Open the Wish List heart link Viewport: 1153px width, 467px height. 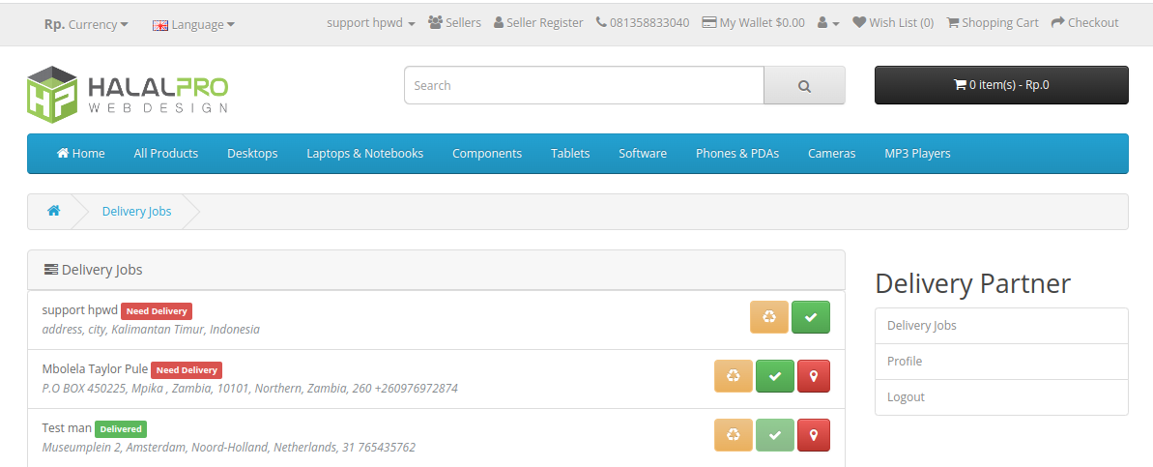[x=893, y=22]
